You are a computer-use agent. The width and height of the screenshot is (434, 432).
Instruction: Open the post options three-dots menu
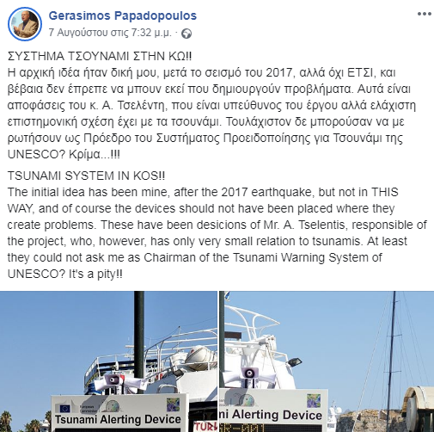425,14
